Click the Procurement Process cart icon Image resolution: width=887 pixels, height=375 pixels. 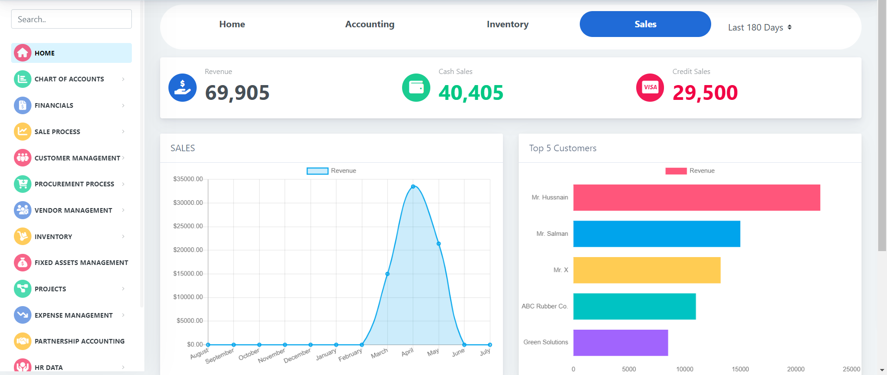(x=22, y=184)
